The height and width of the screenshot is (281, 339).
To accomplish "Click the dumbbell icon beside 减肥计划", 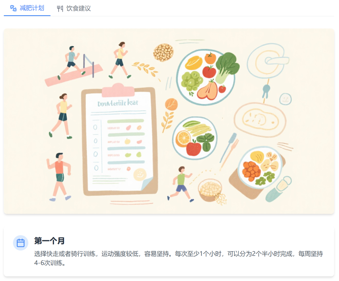I will click(13, 8).
